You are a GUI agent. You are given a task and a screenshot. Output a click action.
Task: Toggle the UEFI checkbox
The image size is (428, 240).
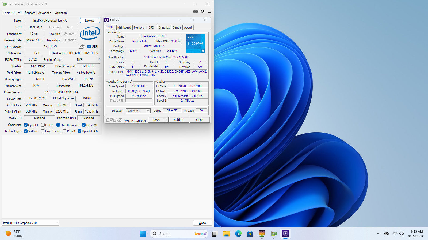click(89, 46)
